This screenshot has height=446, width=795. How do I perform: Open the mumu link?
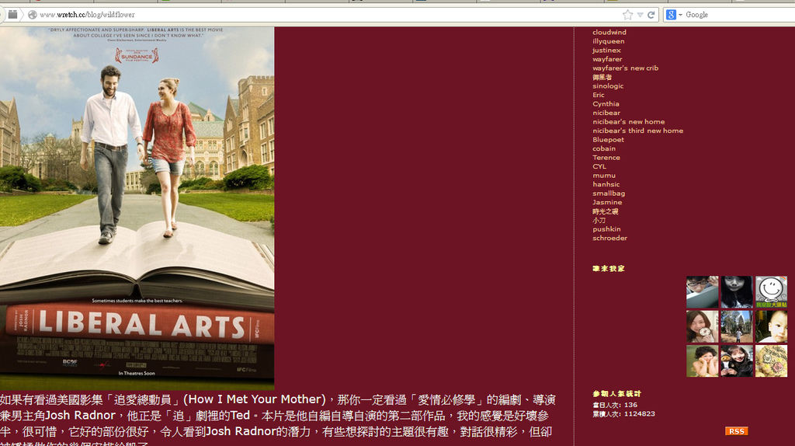[603, 176]
